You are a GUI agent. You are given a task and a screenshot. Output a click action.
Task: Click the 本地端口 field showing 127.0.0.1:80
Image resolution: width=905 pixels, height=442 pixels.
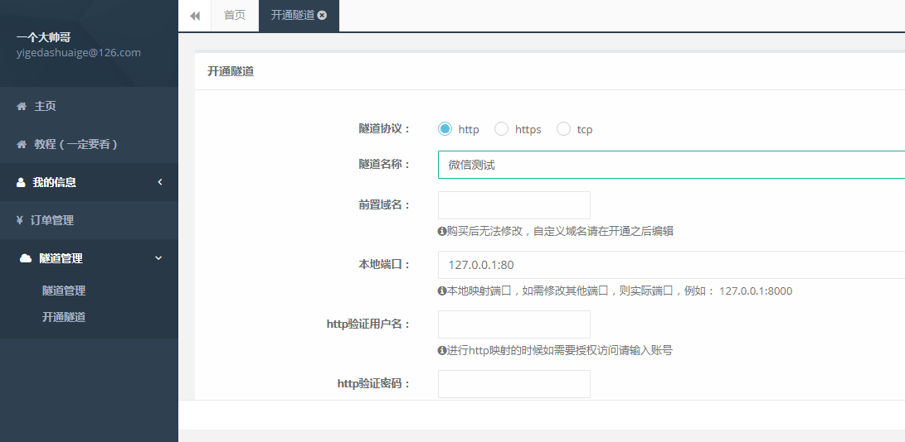[x=671, y=265]
